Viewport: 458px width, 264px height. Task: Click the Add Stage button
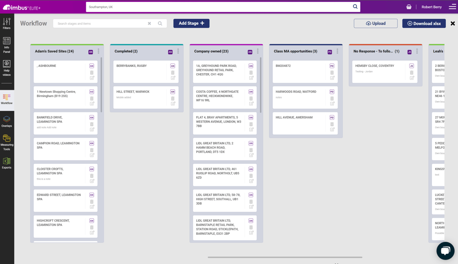click(191, 23)
